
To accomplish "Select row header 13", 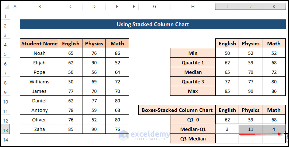I will [x=5, y=129].
